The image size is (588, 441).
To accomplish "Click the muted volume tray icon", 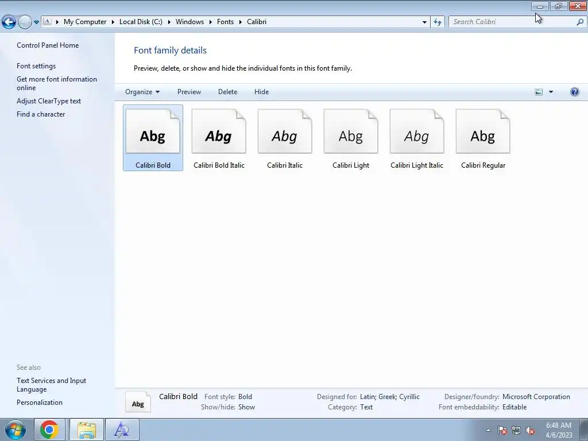I will (530, 430).
